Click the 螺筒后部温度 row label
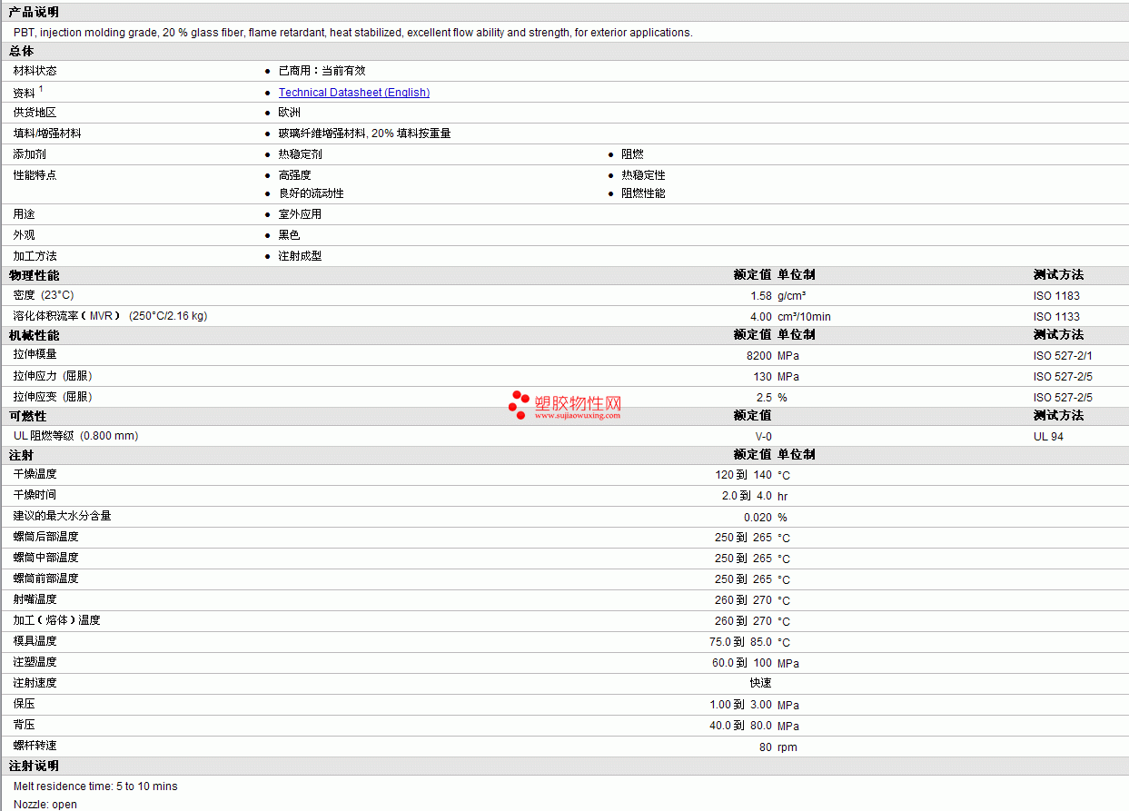 (x=45, y=537)
